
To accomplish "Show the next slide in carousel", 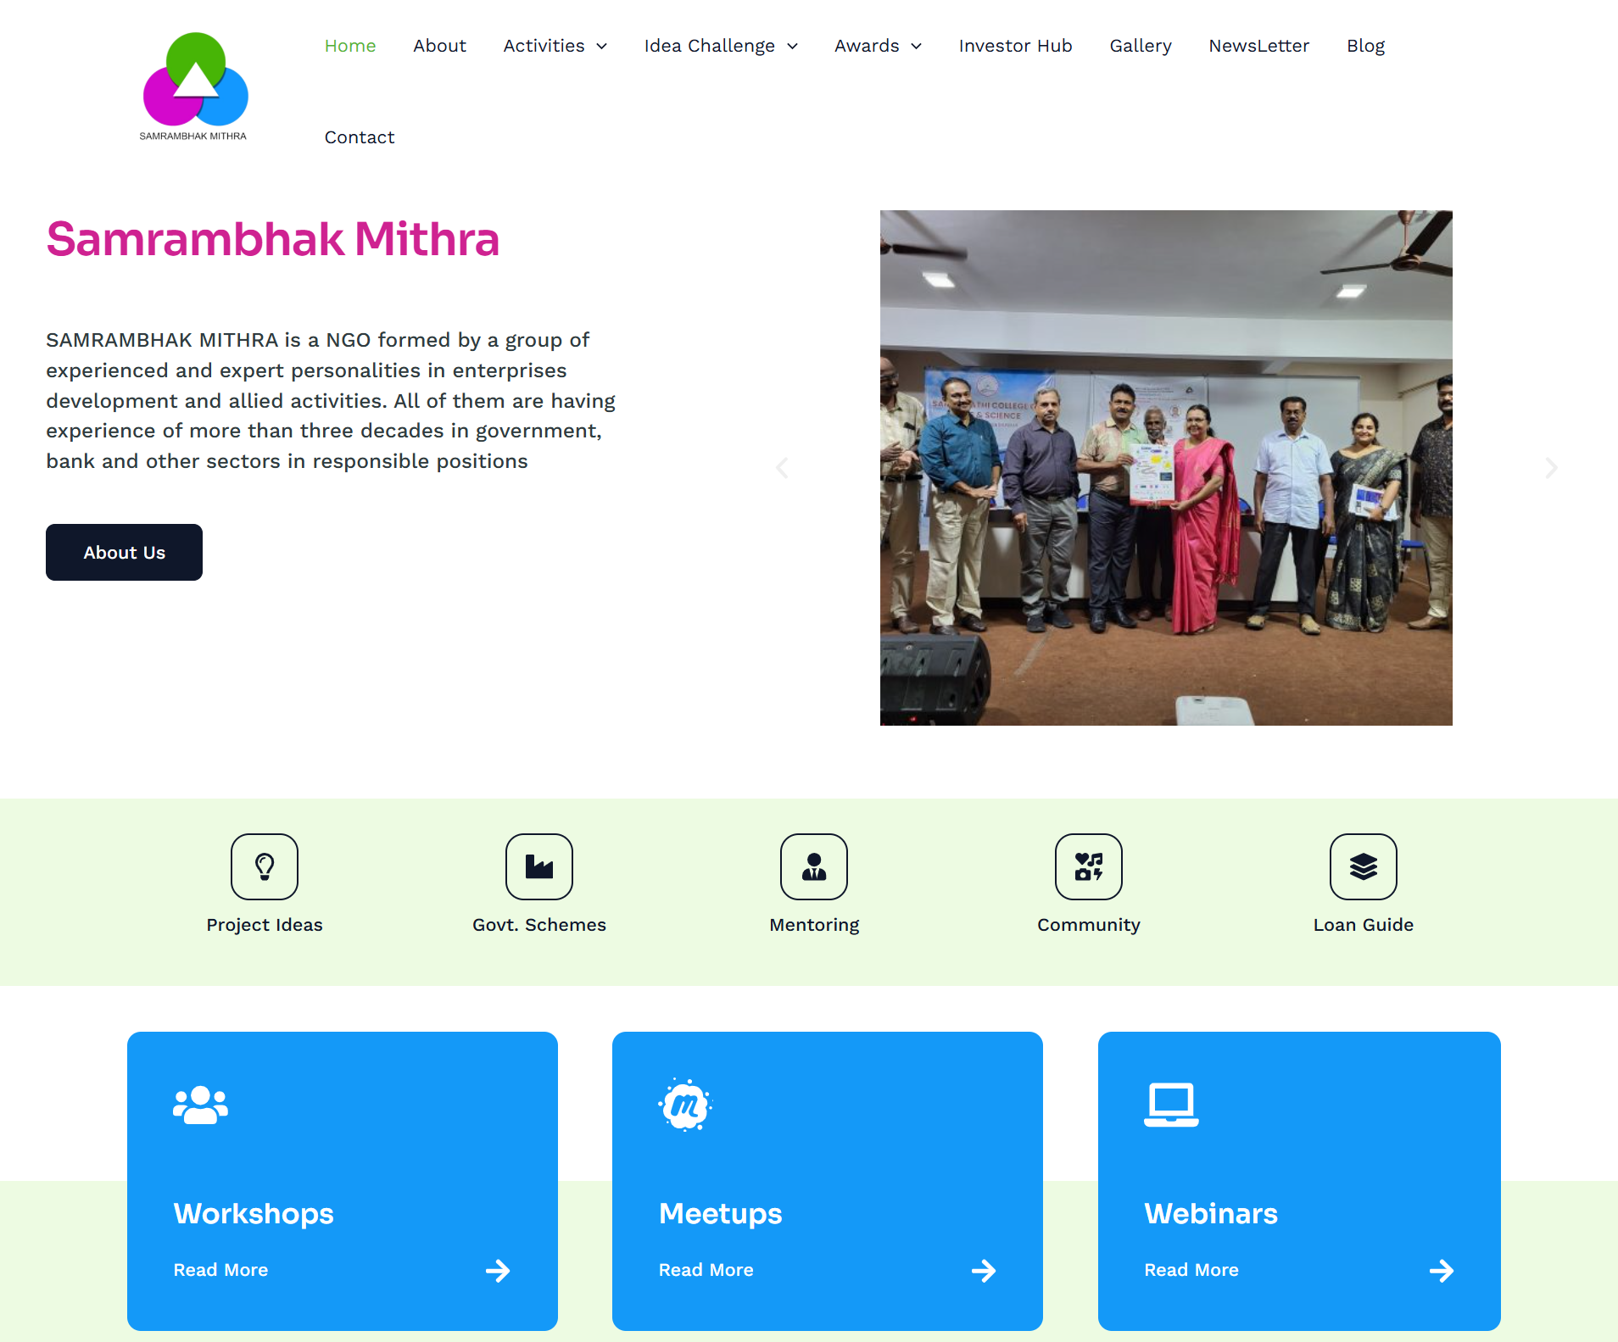I will (x=1551, y=468).
